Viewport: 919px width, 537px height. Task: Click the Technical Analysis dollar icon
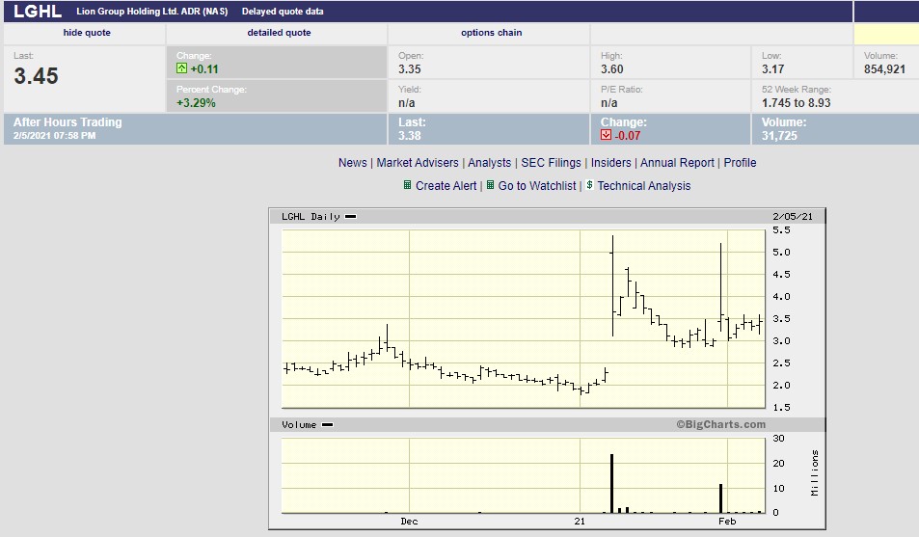click(589, 185)
